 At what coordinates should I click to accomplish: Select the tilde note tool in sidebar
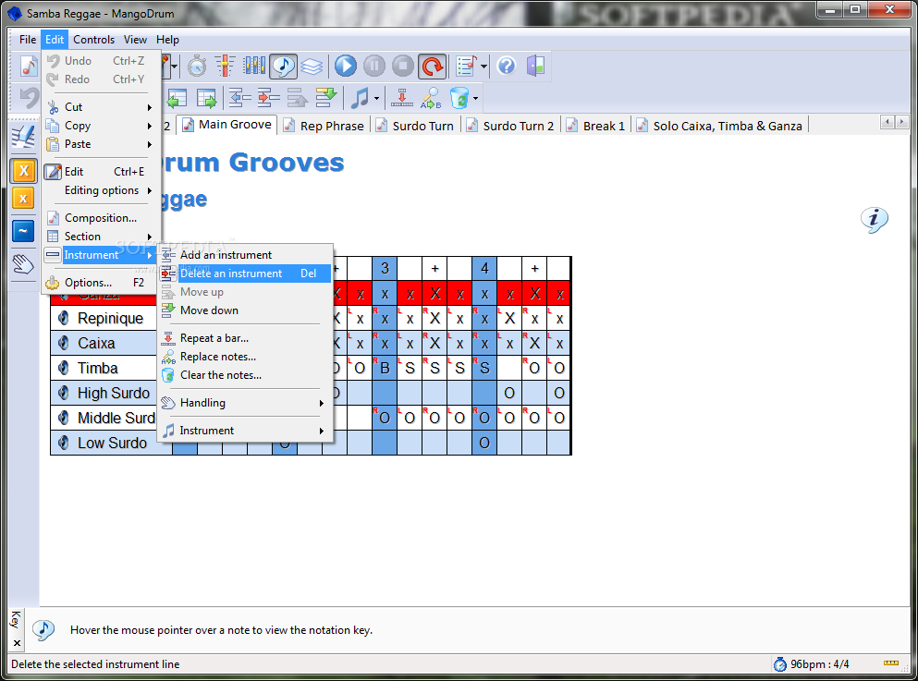click(23, 231)
